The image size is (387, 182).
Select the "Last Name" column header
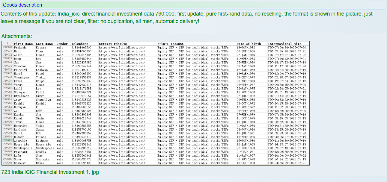tap(44, 44)
